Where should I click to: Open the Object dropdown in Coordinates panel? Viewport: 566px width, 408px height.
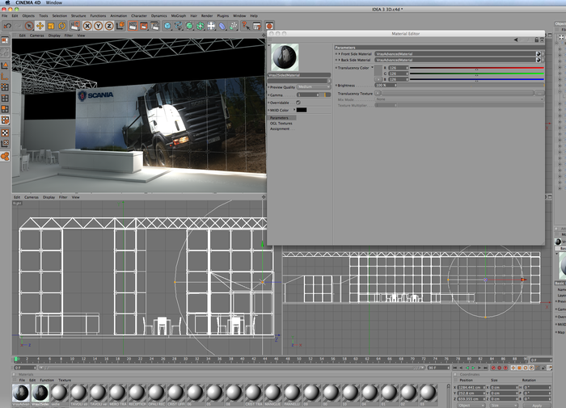pyautogui.click(x=471, y=406)
